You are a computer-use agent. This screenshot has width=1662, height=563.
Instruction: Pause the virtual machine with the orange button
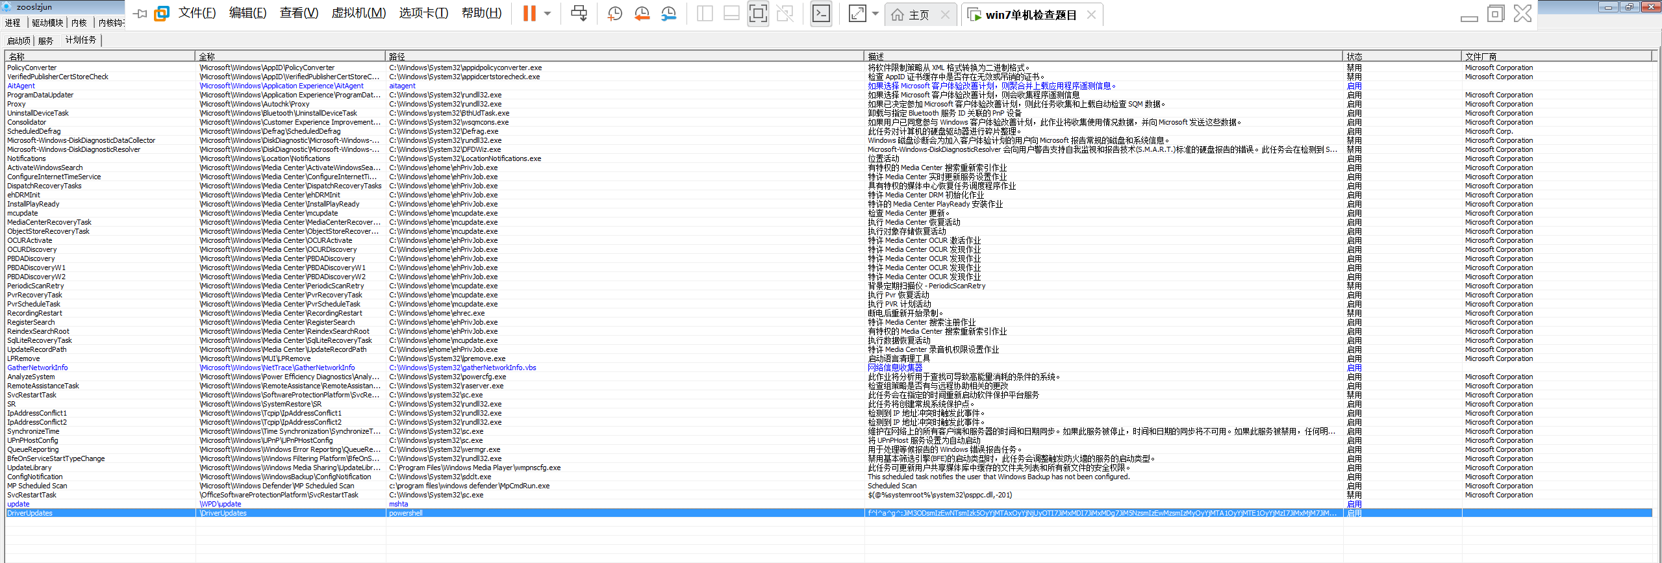(x=529, y=14)
